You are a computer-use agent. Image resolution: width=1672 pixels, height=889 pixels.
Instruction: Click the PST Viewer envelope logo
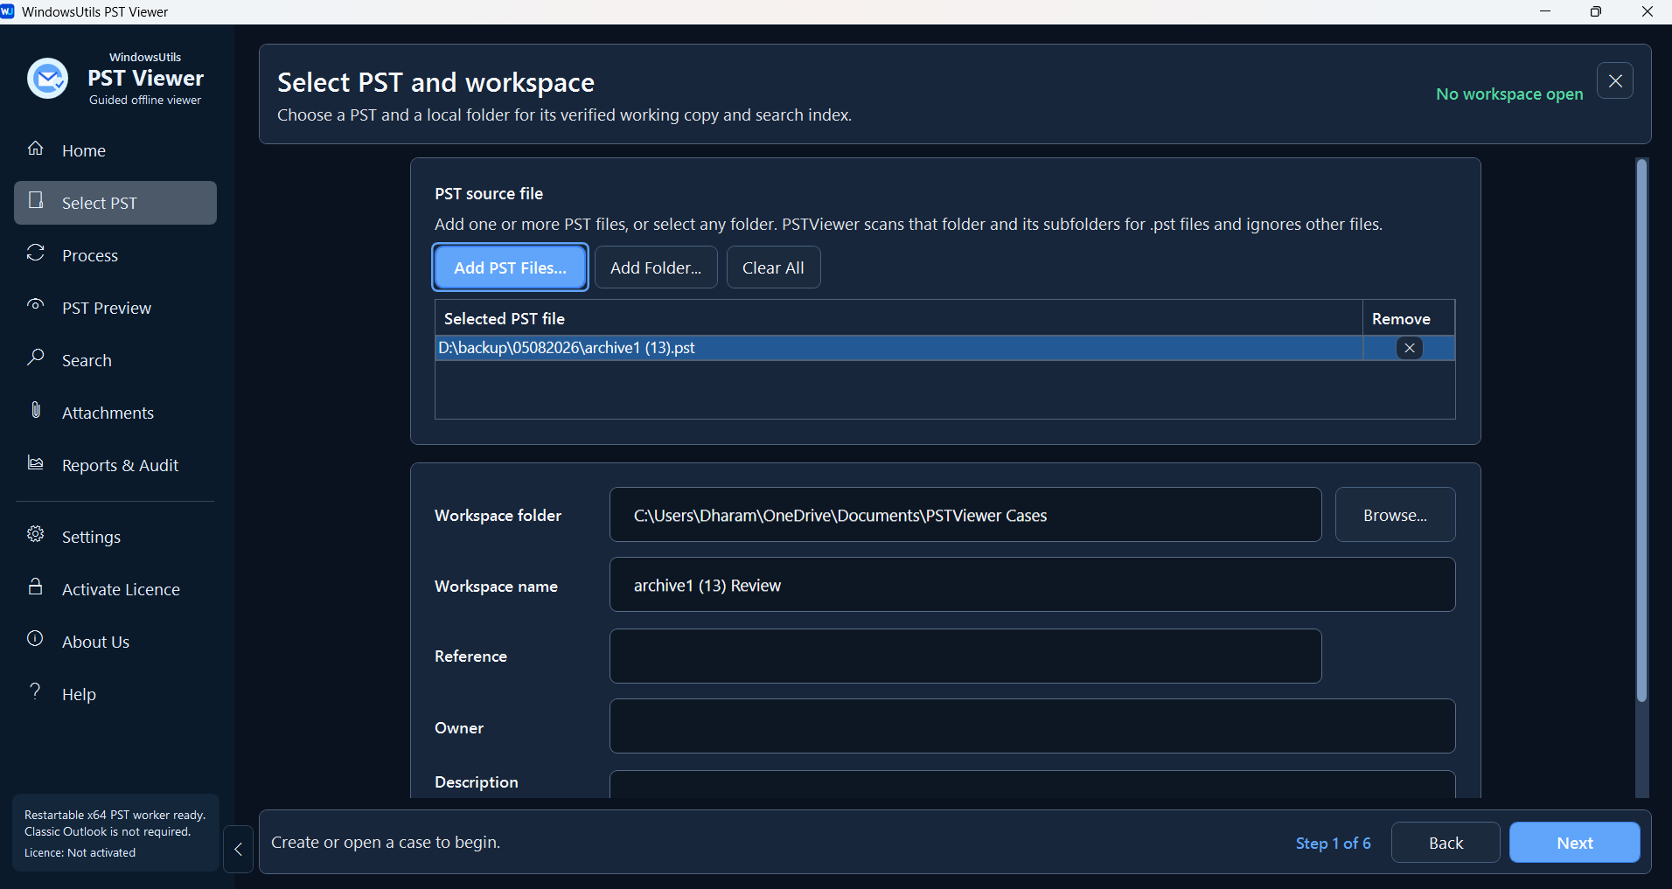pyautogui.click(x=48, y=79)
